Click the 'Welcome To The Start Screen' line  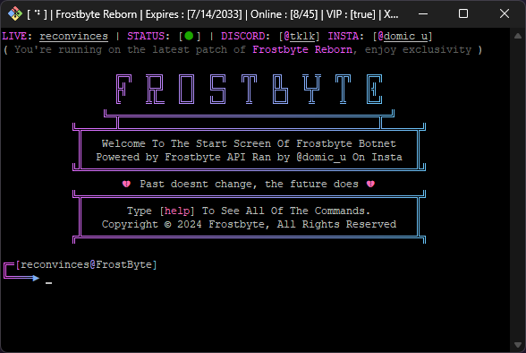coord(249,143)
